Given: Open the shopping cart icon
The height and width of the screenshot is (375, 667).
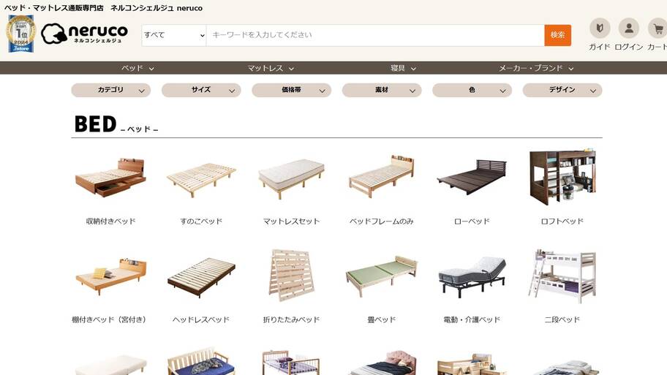Looking at the screenshot, I should (x=657, y=29).
